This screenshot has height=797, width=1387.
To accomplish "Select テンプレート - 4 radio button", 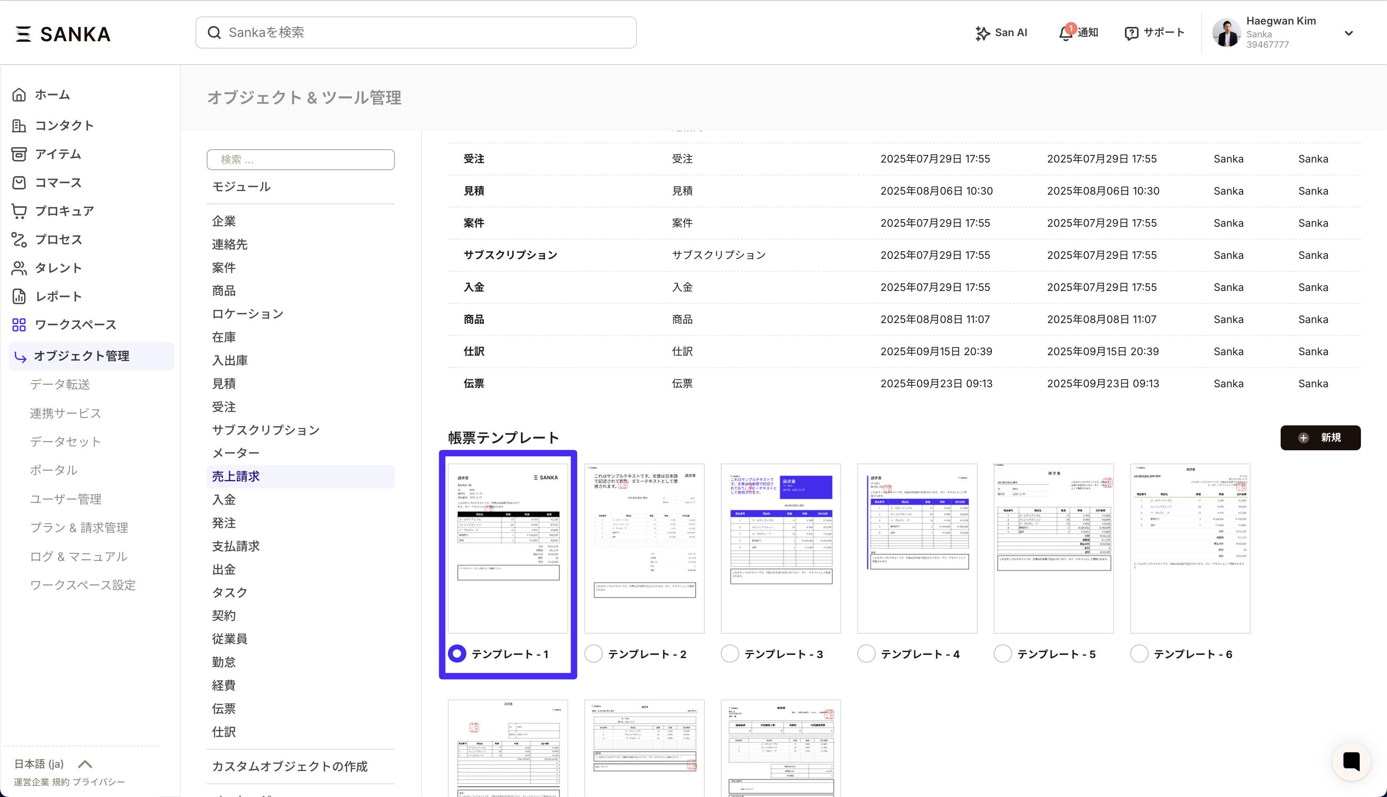I will [x=866, y=654].
